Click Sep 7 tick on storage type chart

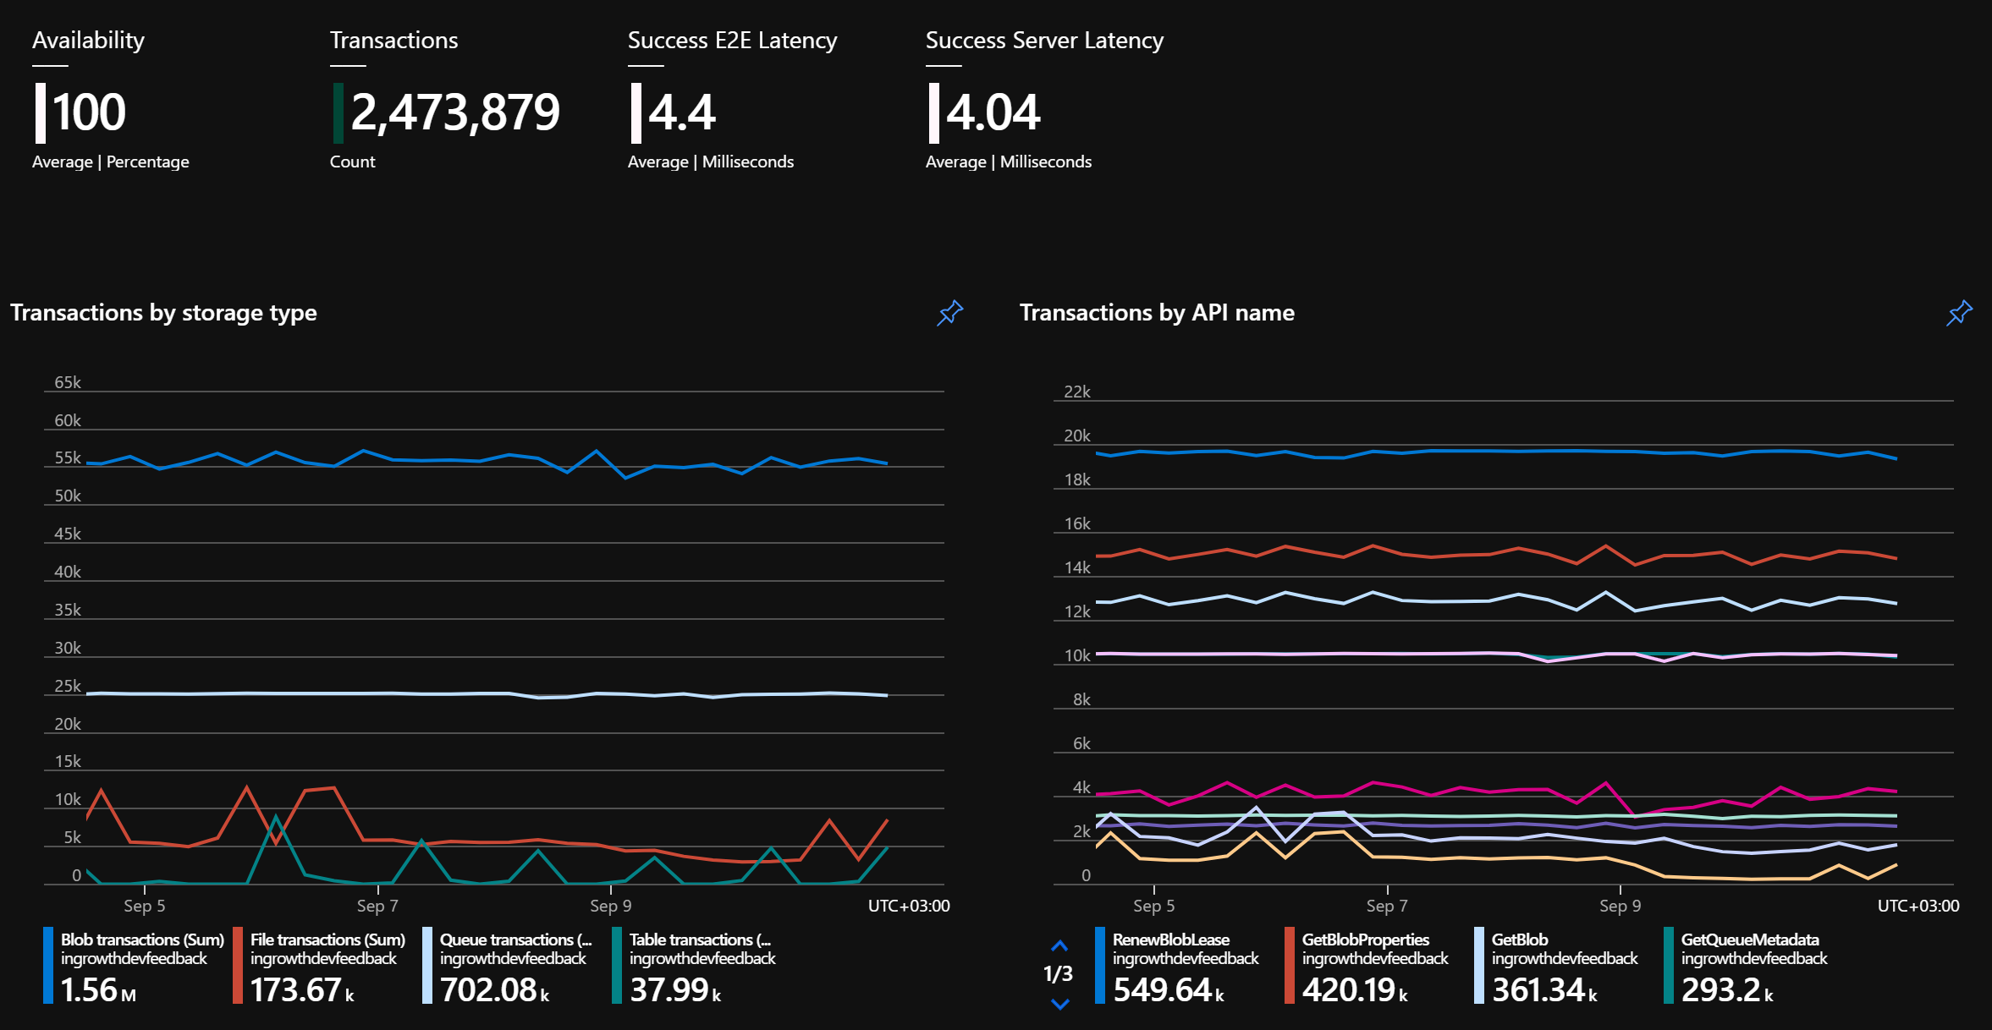pyautogui.click(x=377, y=906)
